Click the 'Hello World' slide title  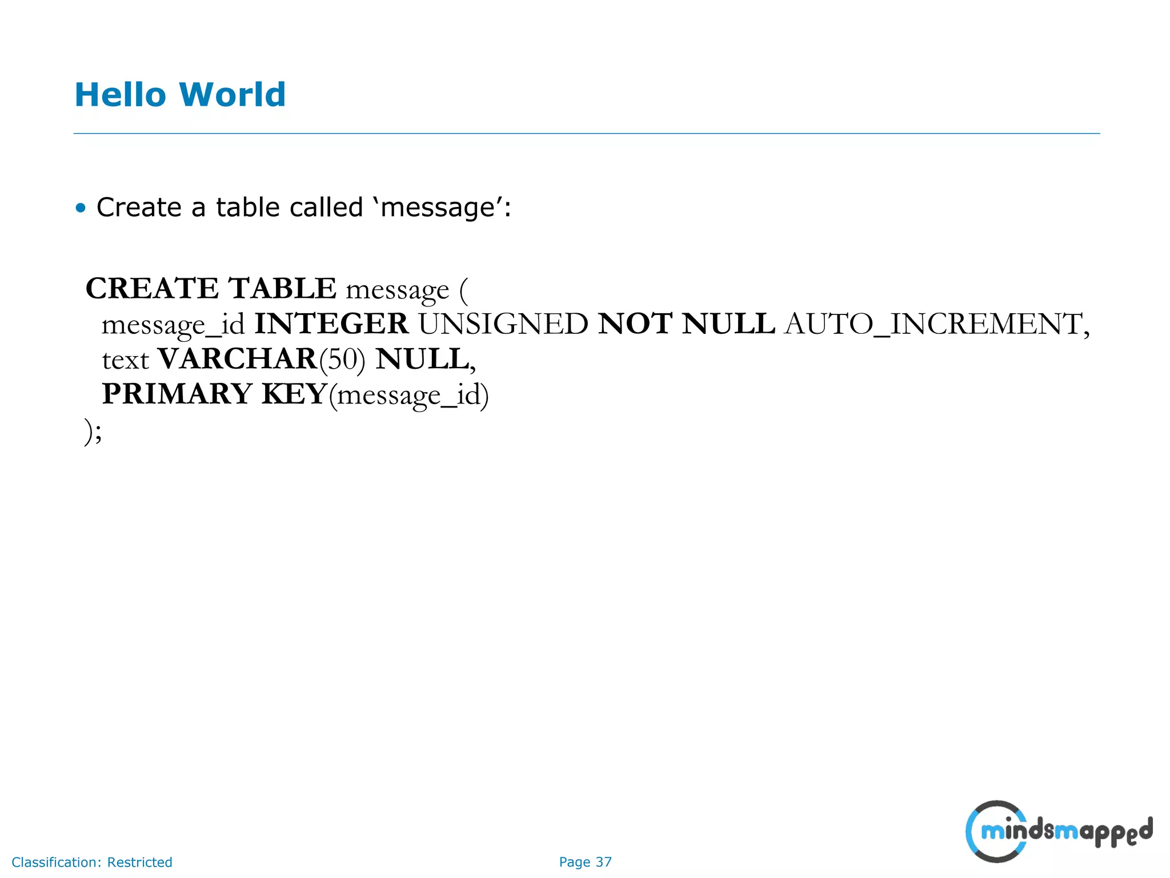[x=180, y=95]
